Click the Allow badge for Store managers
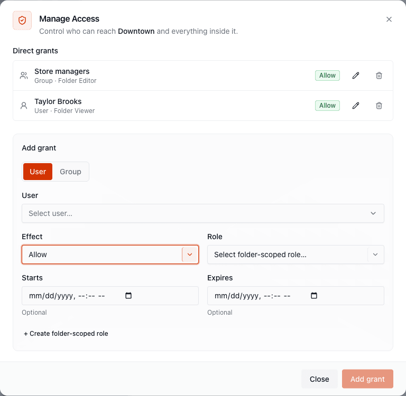The image size is (406, 396). coord(327,76)
